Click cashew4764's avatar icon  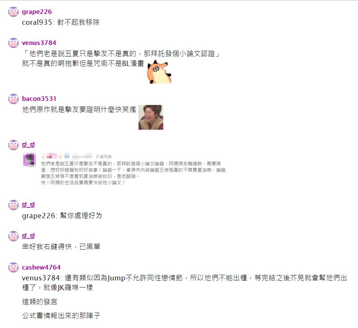[x=13, y=267]
